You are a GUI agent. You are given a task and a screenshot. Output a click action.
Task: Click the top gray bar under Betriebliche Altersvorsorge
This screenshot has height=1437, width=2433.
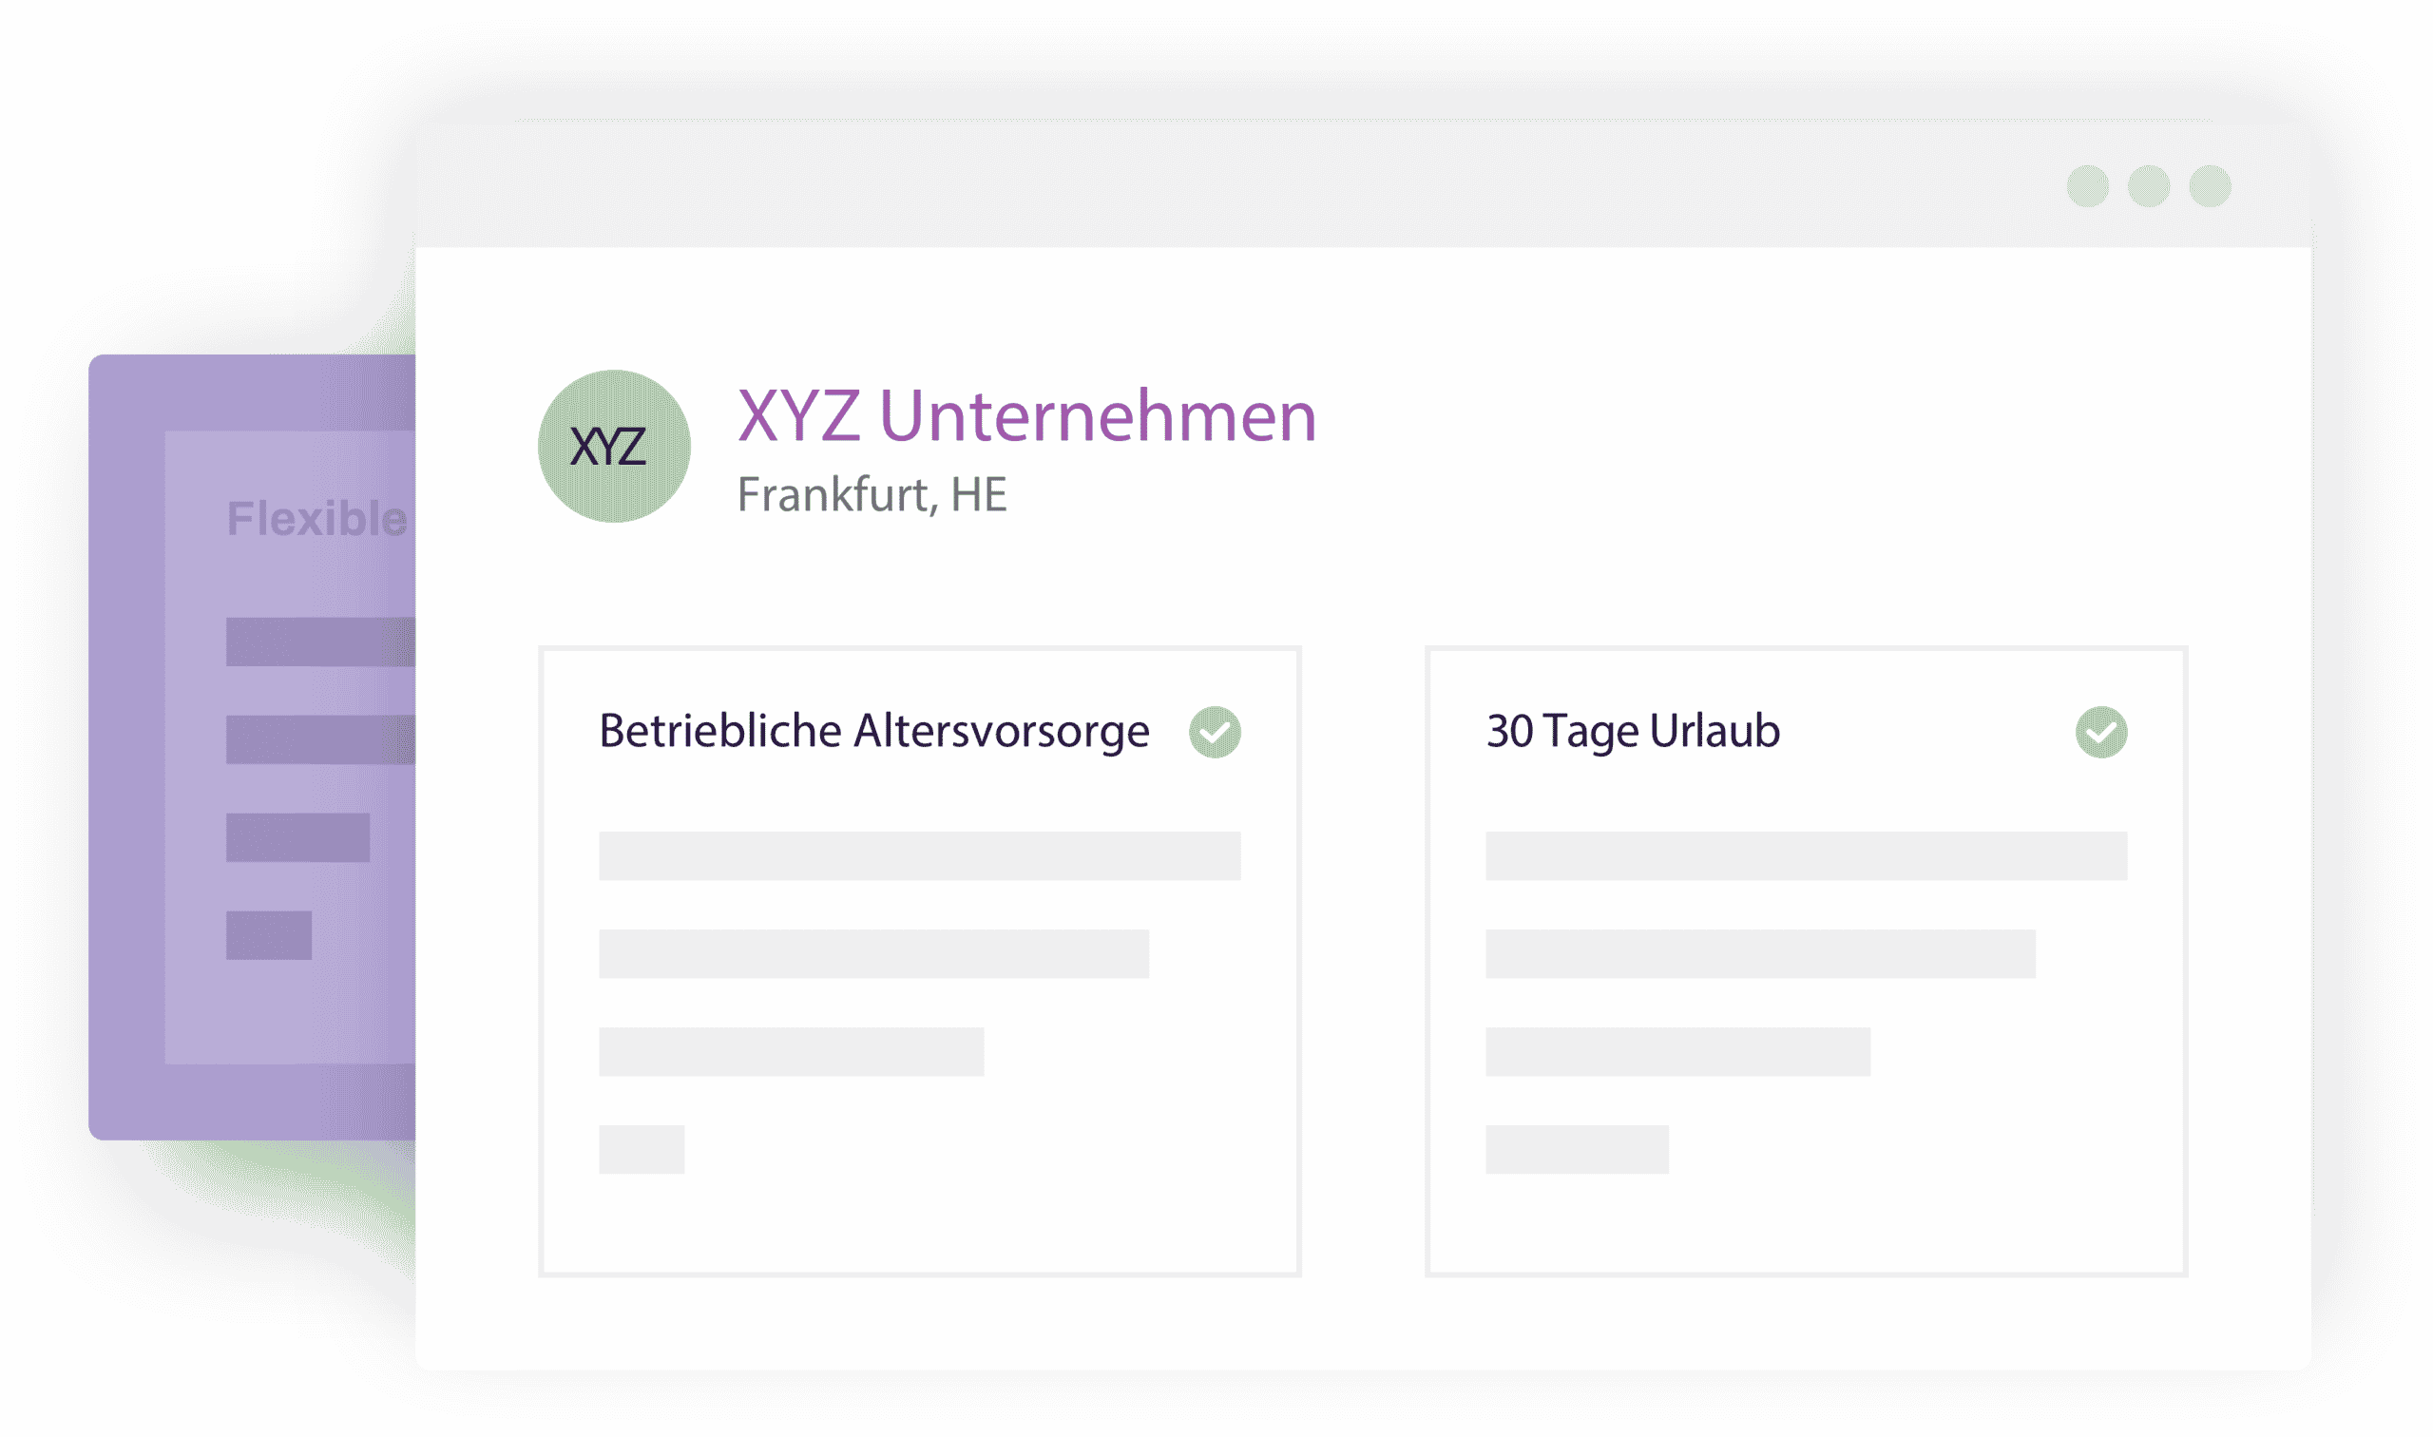pos(919,856)
